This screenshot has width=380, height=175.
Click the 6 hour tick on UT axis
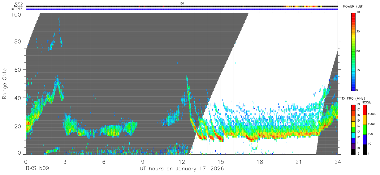click(104, 161)
